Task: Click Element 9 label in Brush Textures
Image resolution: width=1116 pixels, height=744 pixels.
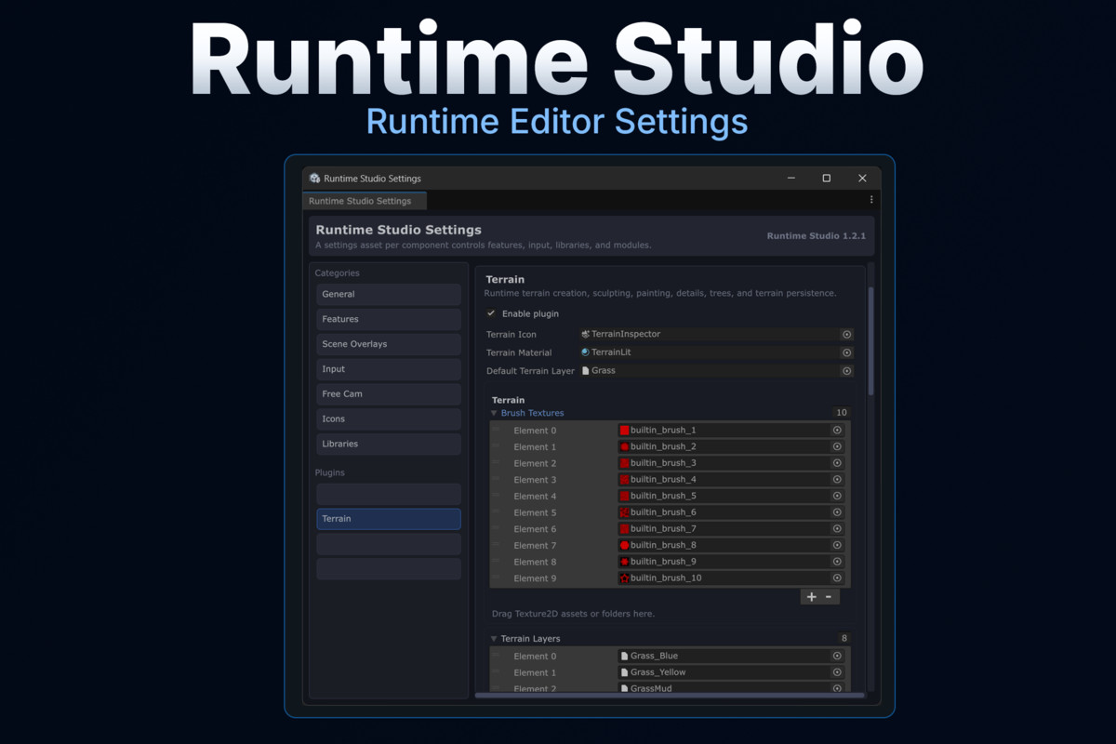Action: (535, 578)
